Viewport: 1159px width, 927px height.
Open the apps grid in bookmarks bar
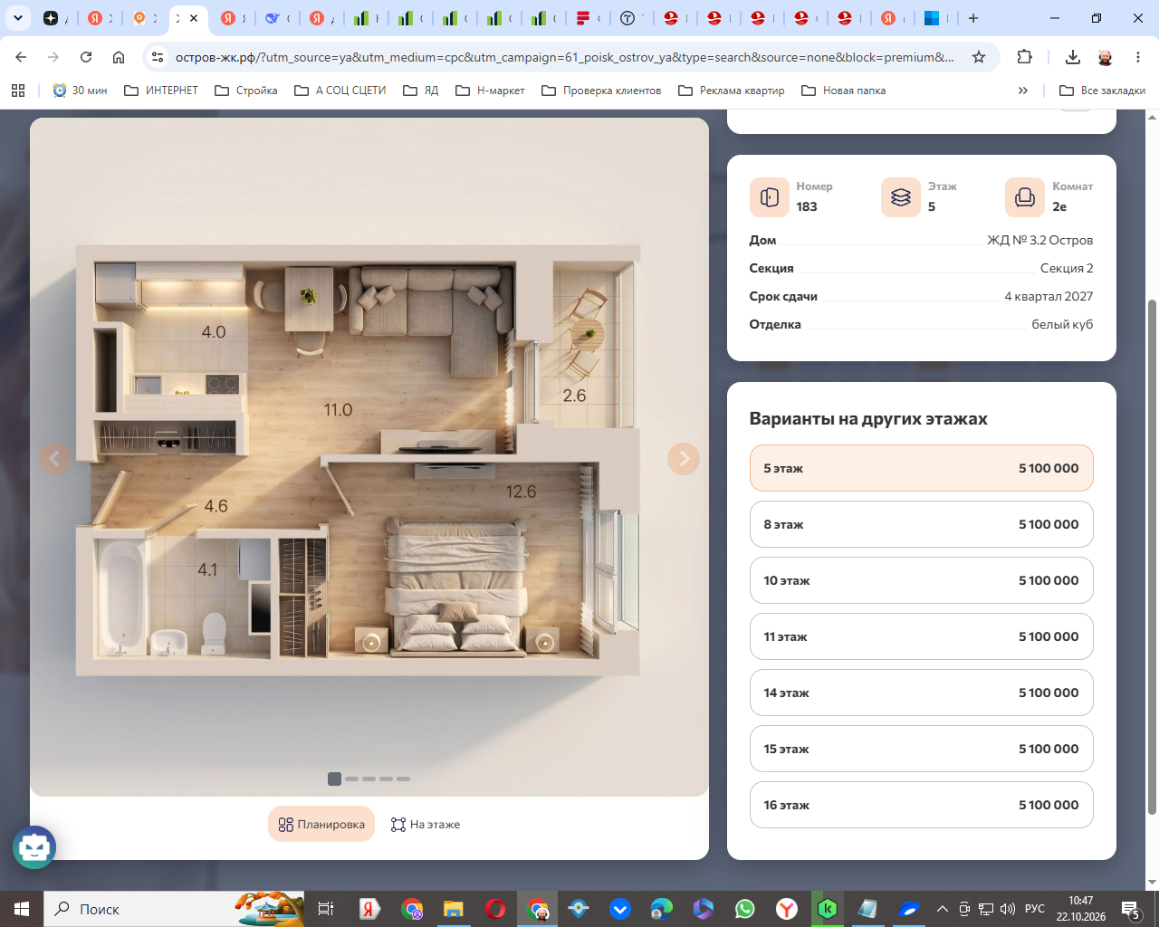coord(18,91)
